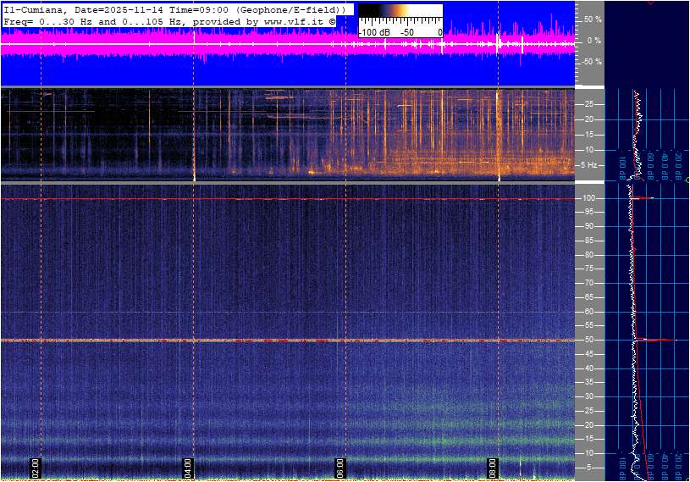Click the -50 % amplitude axis label
Screen dimensions: 690x482
[x=593, y=62]
